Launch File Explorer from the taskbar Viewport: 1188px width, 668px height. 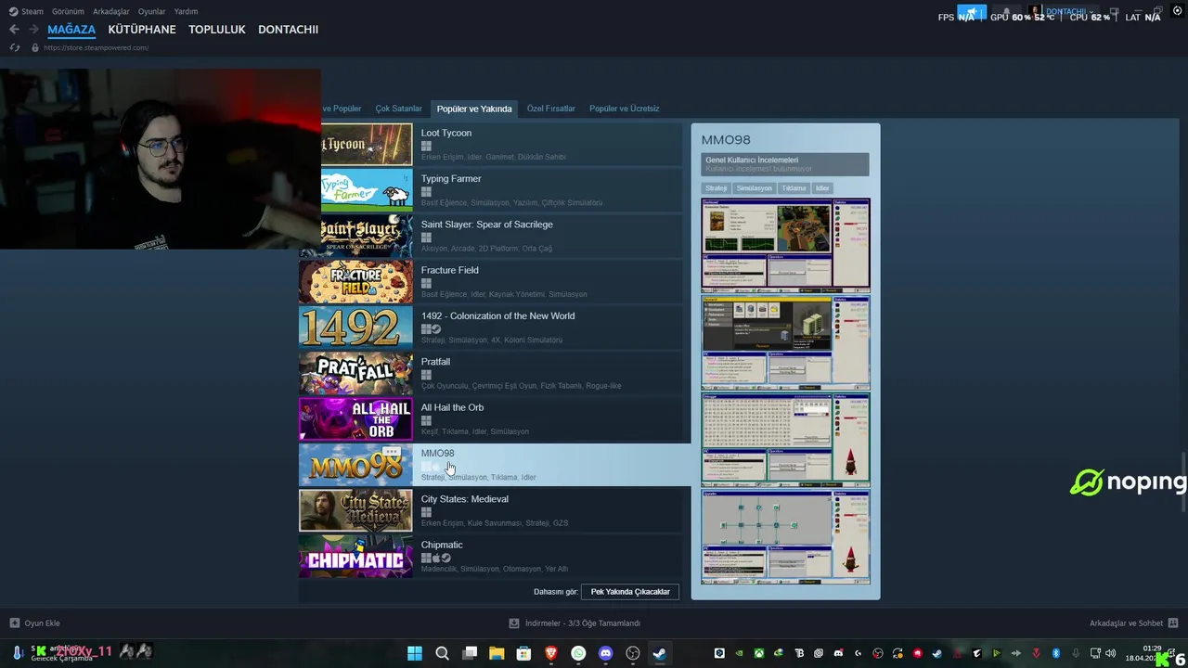(x=497, y=653)
